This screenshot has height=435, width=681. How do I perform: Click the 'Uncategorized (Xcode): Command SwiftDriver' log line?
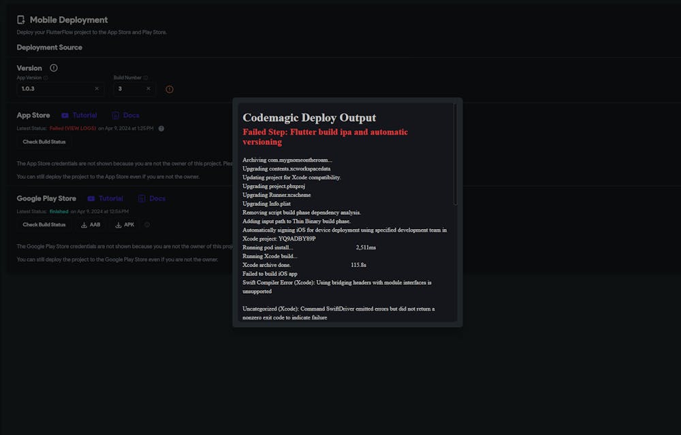pos(338,313)
